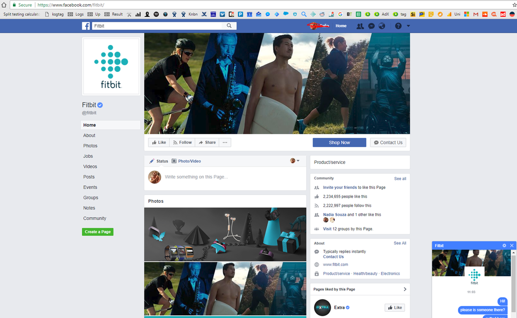Click See all in Community section
This screenshot has width=517, height=318.
[400, 178]
